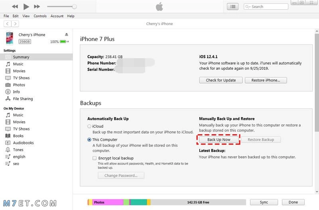Open Audiobooks icon in sidebar
Viewport: 319px width, 210px height.
pyautogui.click(x=8, y=143)
